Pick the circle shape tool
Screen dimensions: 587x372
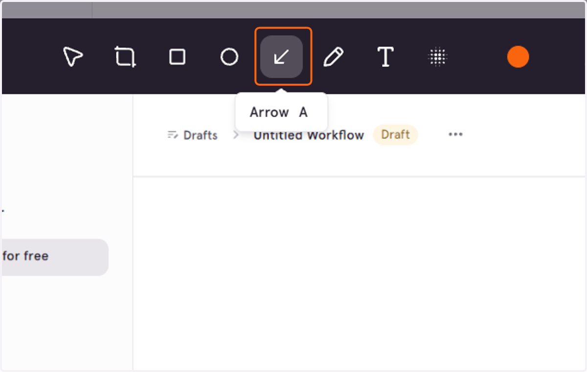coord(229,57)
